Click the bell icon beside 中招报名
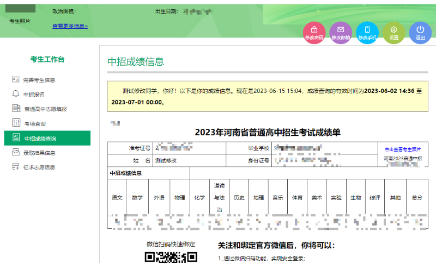This screenshot has width=436, height=263. pyautogui.click(x=16, y=93)
